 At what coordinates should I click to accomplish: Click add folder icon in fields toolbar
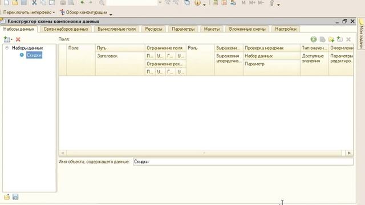[x=331, y=39]
